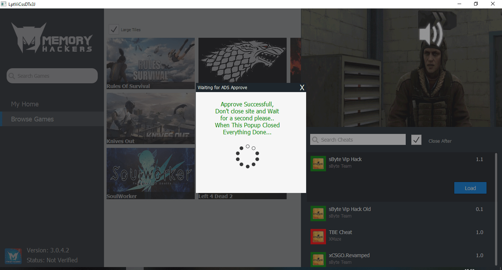The image size is (502, 270).
Task: Click the Status: Not Verified text
Action: [x=52, y=260]
